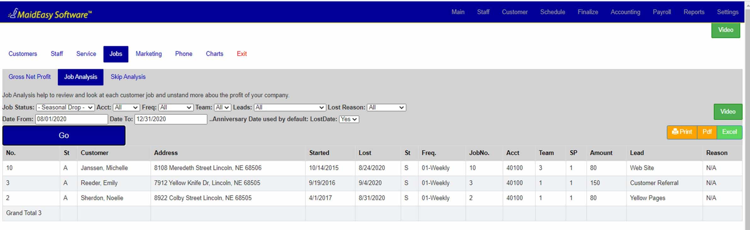Open Staff in top navigation bar
The height and width of the screenshot is (230, 750).
(x=483, y=12)
